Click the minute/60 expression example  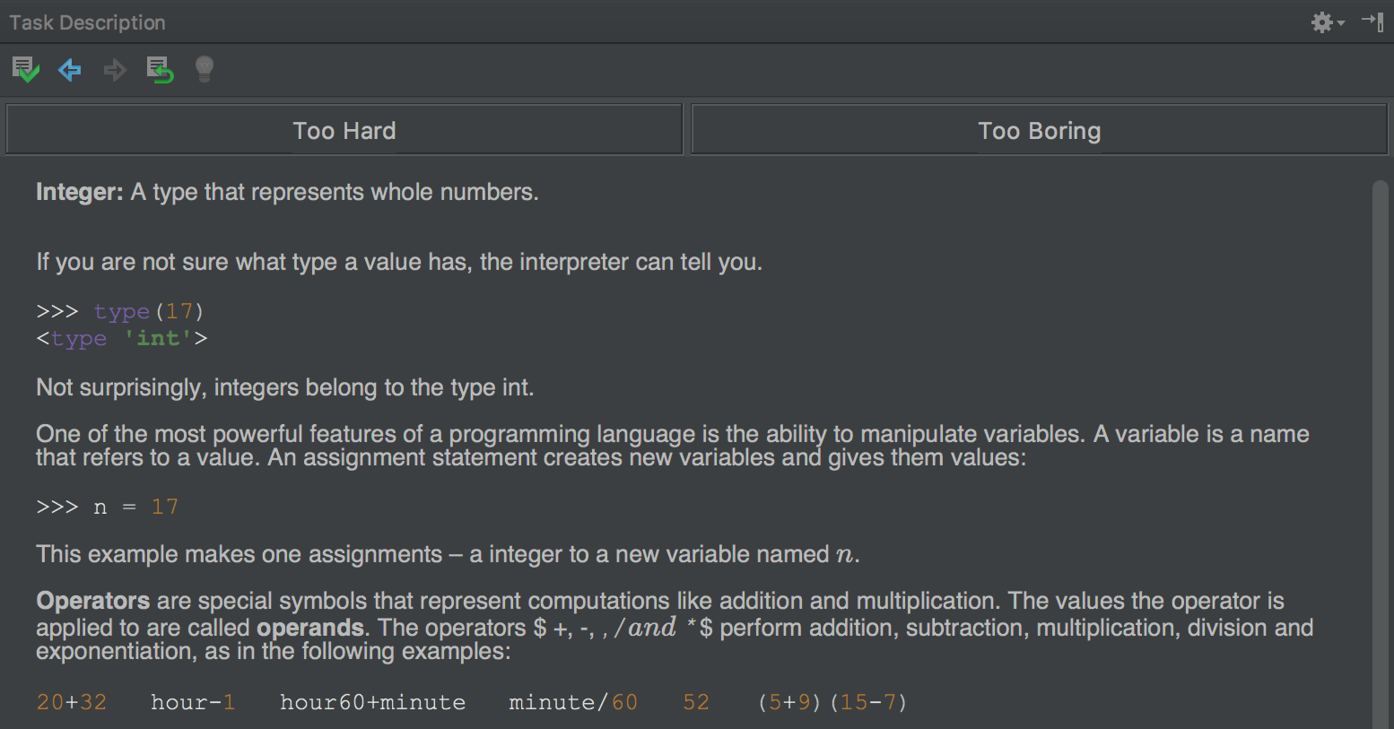tap(572, 702)
